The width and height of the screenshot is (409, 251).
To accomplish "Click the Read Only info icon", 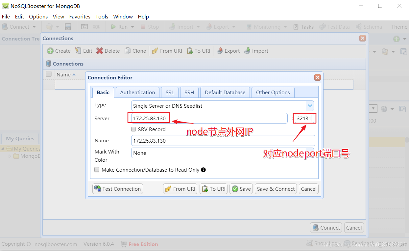I will (203, 170).
